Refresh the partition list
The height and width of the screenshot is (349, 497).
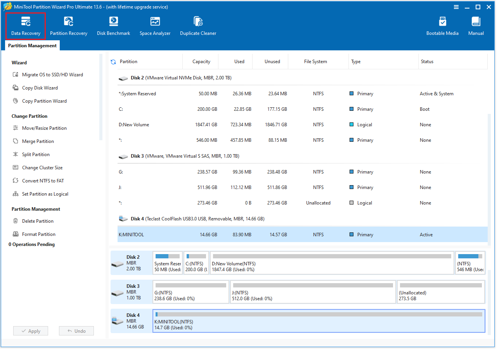click(x=113, y=61)
